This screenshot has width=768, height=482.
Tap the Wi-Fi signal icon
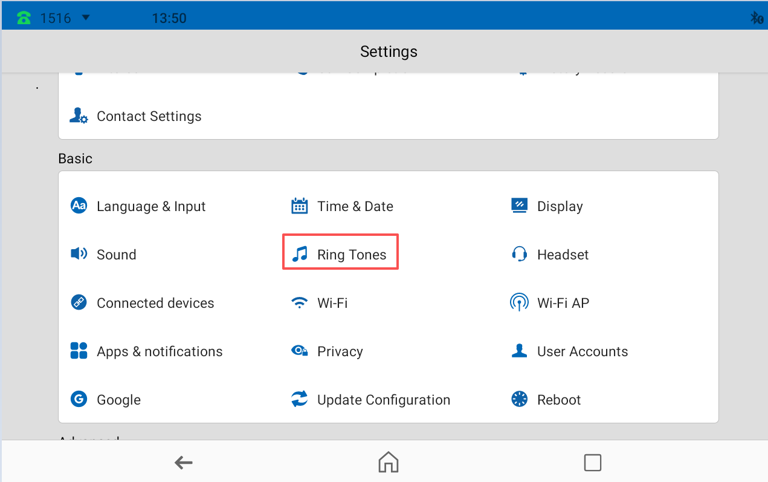[x=300, y=303]
